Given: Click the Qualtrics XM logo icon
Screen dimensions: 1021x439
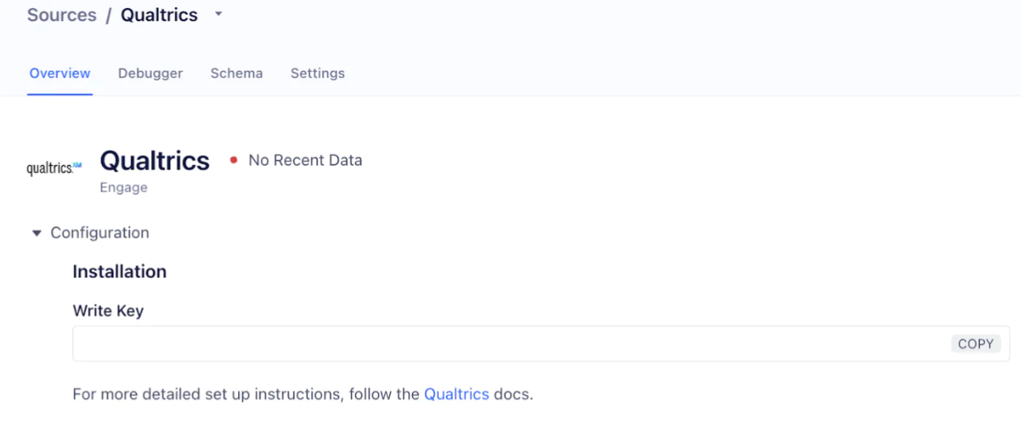Looking at the screenshot, I should click(x=54, y=167).
